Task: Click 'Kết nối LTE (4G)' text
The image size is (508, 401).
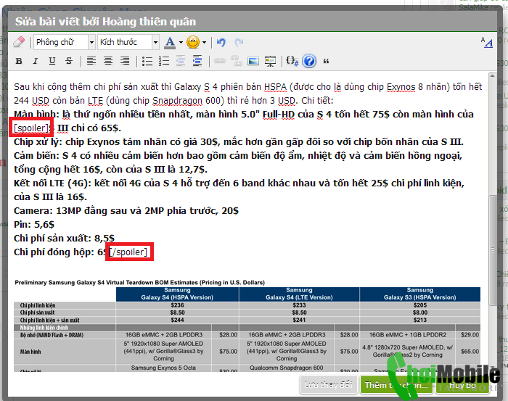Action: (52, 183)
